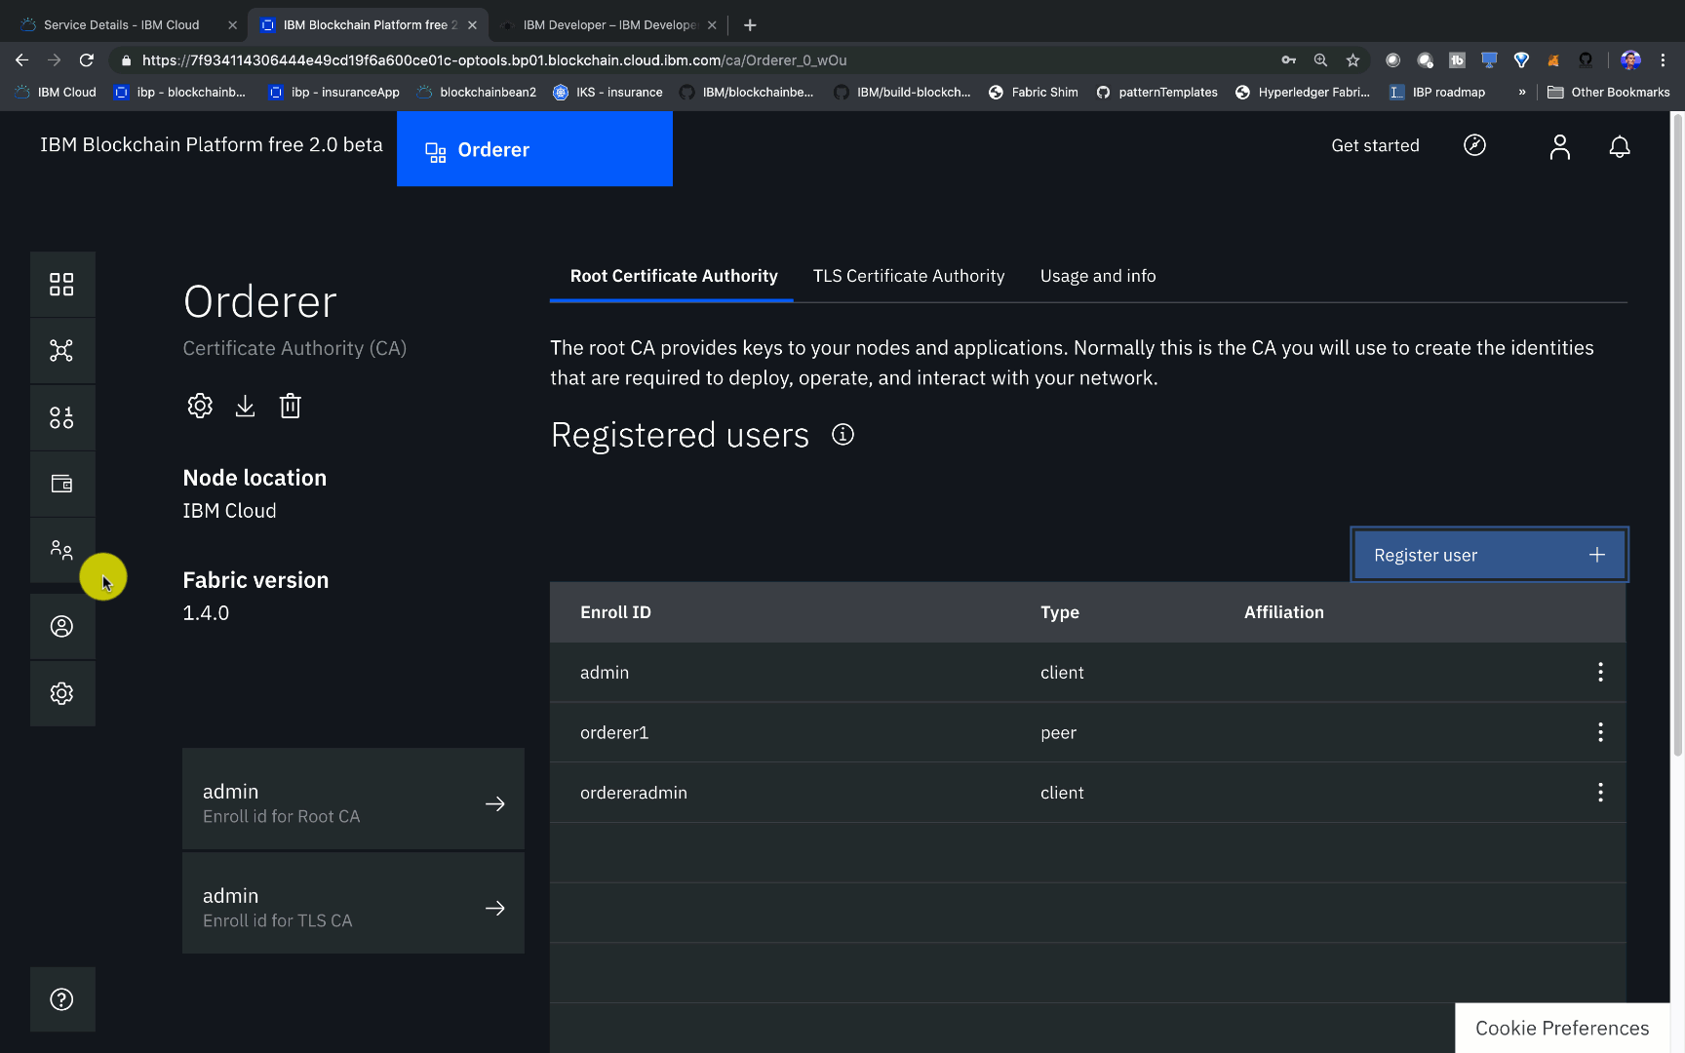This screenshot has width=1685, height=1053.
Task: Open a new browser tab
Action: point(750,25)
